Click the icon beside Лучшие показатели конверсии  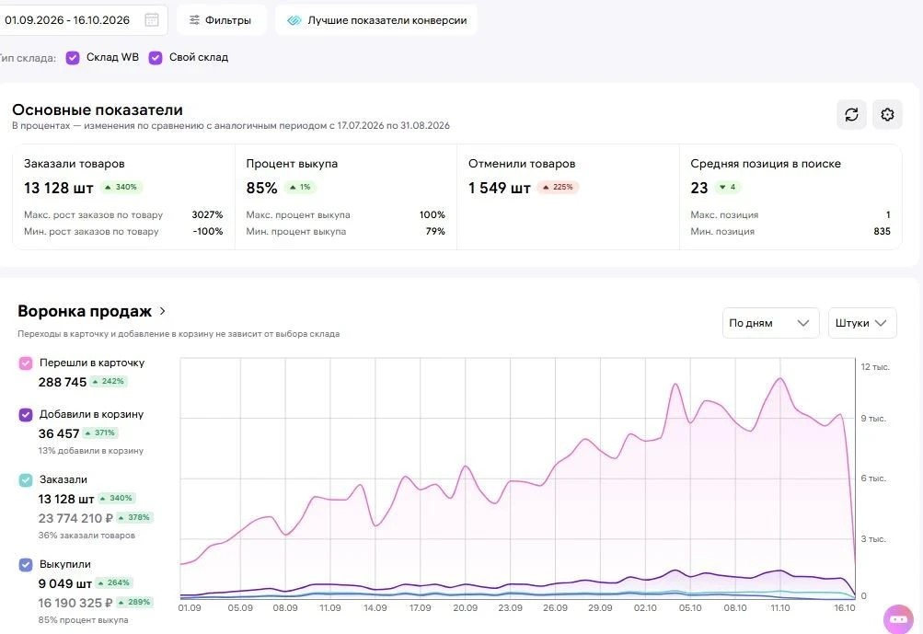pyautogui.click(x=294, y=20)
